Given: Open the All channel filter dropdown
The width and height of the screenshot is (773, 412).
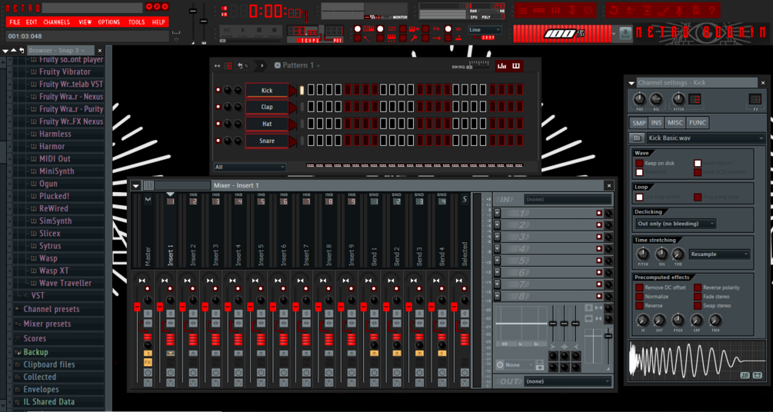Looking at the screenshot, I should [249, 167].
